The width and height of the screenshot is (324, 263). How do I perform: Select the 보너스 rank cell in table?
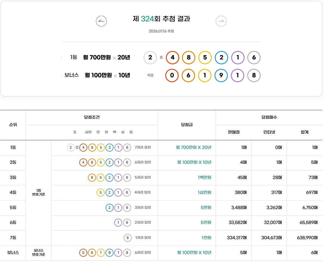point(13,253)
